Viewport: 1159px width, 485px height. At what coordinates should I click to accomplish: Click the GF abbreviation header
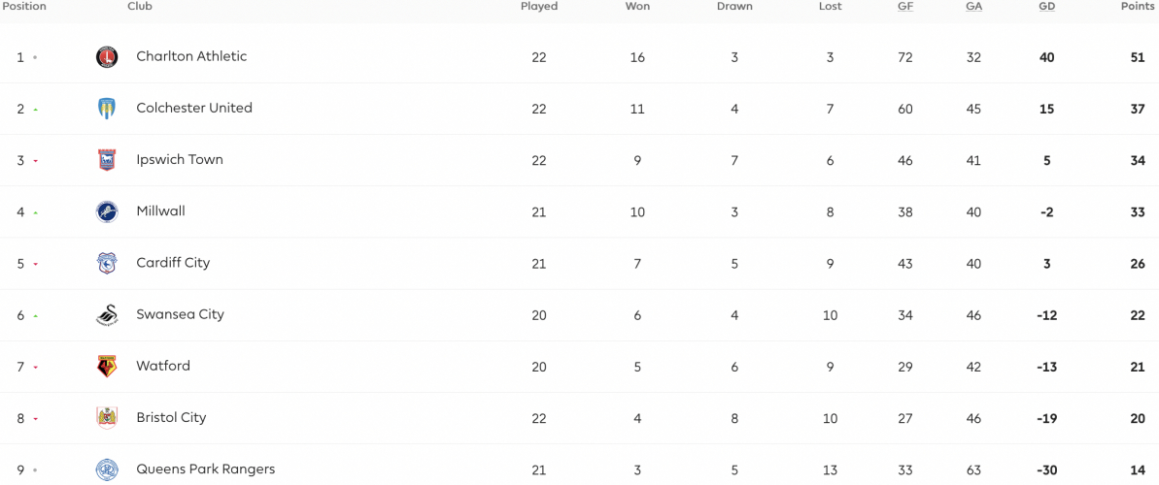[904, 7]
